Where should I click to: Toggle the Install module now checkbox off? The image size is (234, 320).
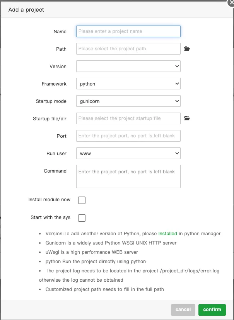(x=82, y=200)
